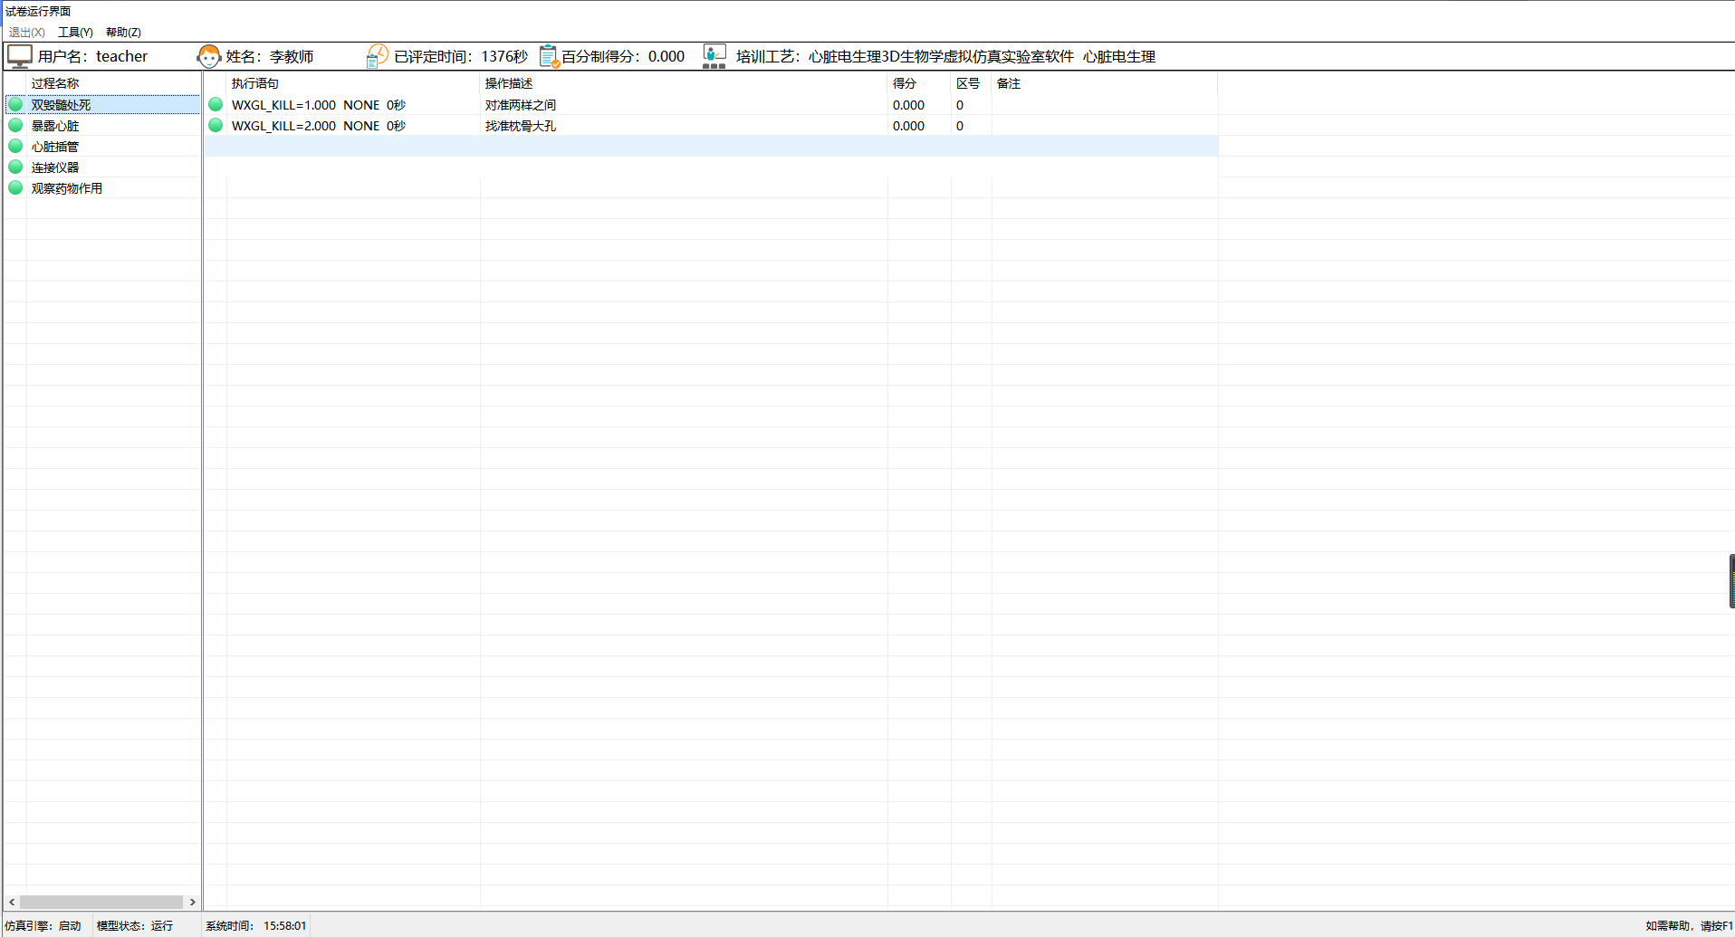The height and width of the screenshot is (937, 1735).
Task: Open the 工具(Y) menu
Action: coord(75,32)
